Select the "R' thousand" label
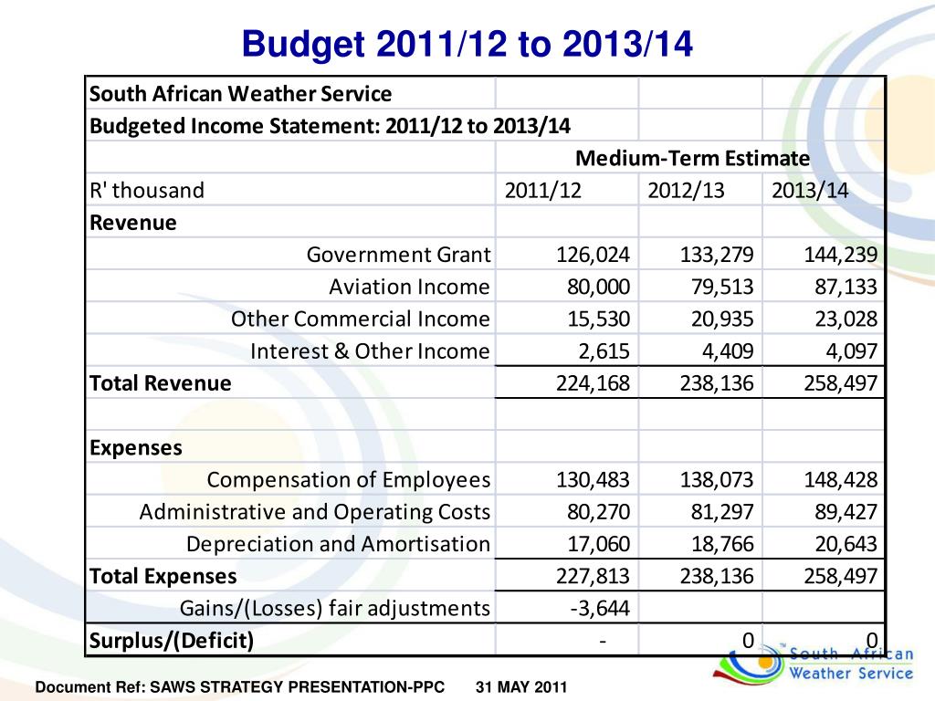Image resolution: width=935 pixels, height=701 pixels. [x=147, y=190]
